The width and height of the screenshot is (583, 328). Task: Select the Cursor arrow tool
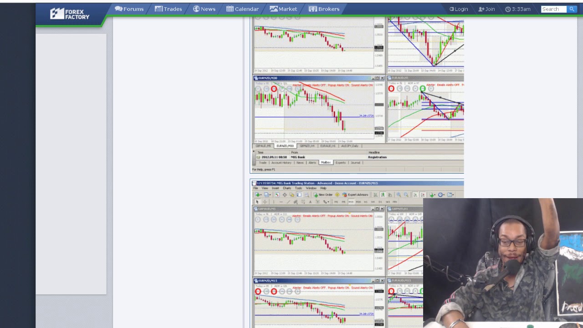tap(257, 202)
